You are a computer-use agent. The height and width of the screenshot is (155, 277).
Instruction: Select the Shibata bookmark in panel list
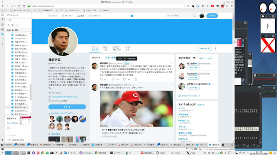tap(19, 111)
